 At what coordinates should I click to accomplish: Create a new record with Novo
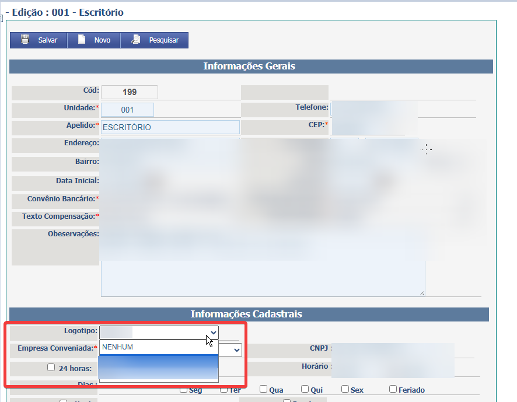point(102,40)
